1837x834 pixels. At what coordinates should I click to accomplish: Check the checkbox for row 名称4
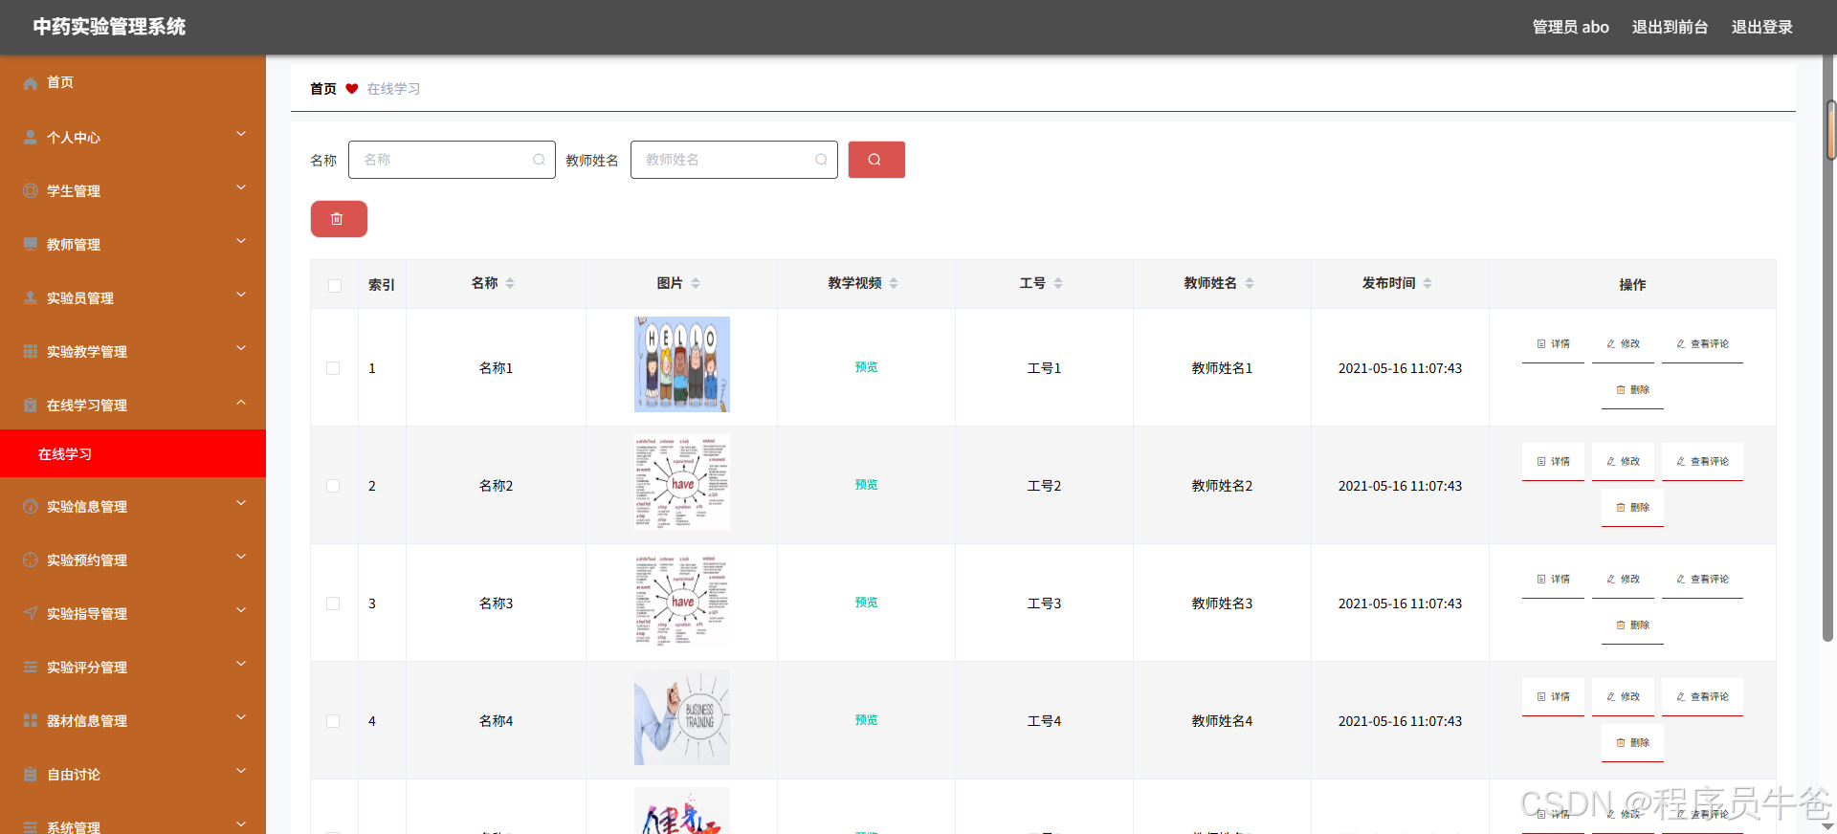pos(333,721)
